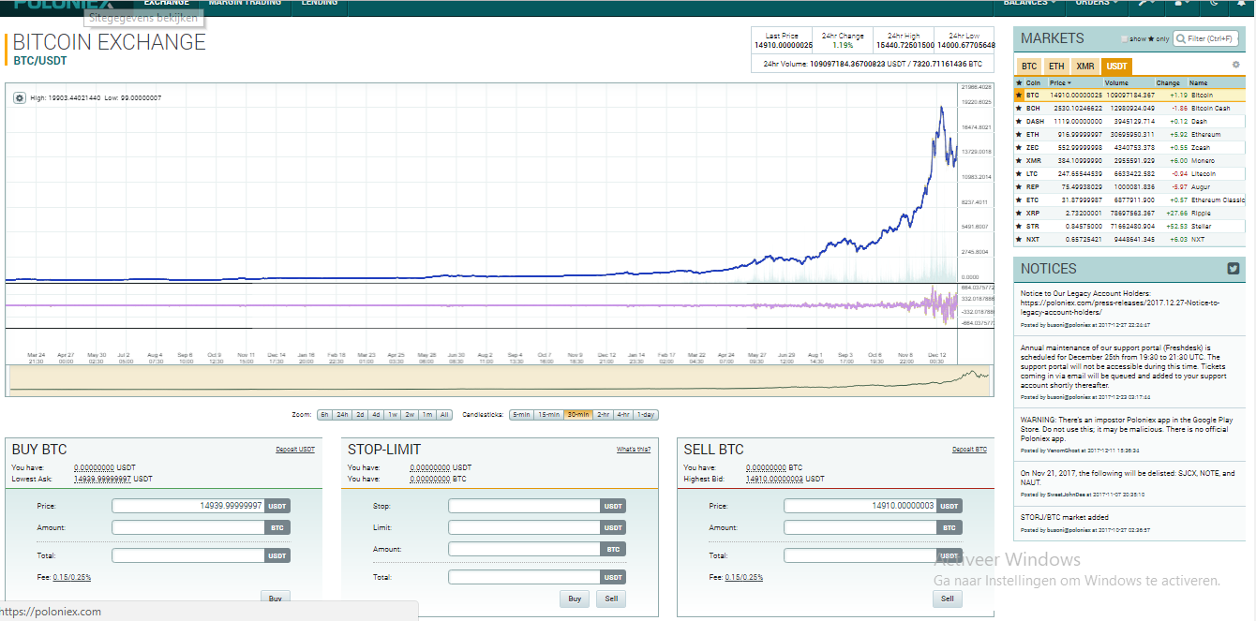Toggle favorite star for STR row
The height and width of the screenshot is (621, 1256).
coord(1020,226)
